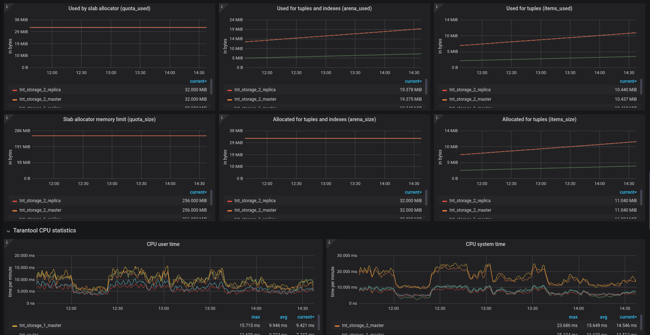
Task: Toggle tnt_storage_1_master series in CPU user time legend
Action: click(x=40, y=326)
